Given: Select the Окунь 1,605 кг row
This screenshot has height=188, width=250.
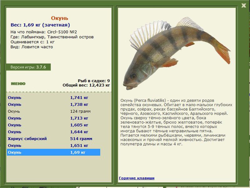Looking at the screenshot, I should coord(53,125).
